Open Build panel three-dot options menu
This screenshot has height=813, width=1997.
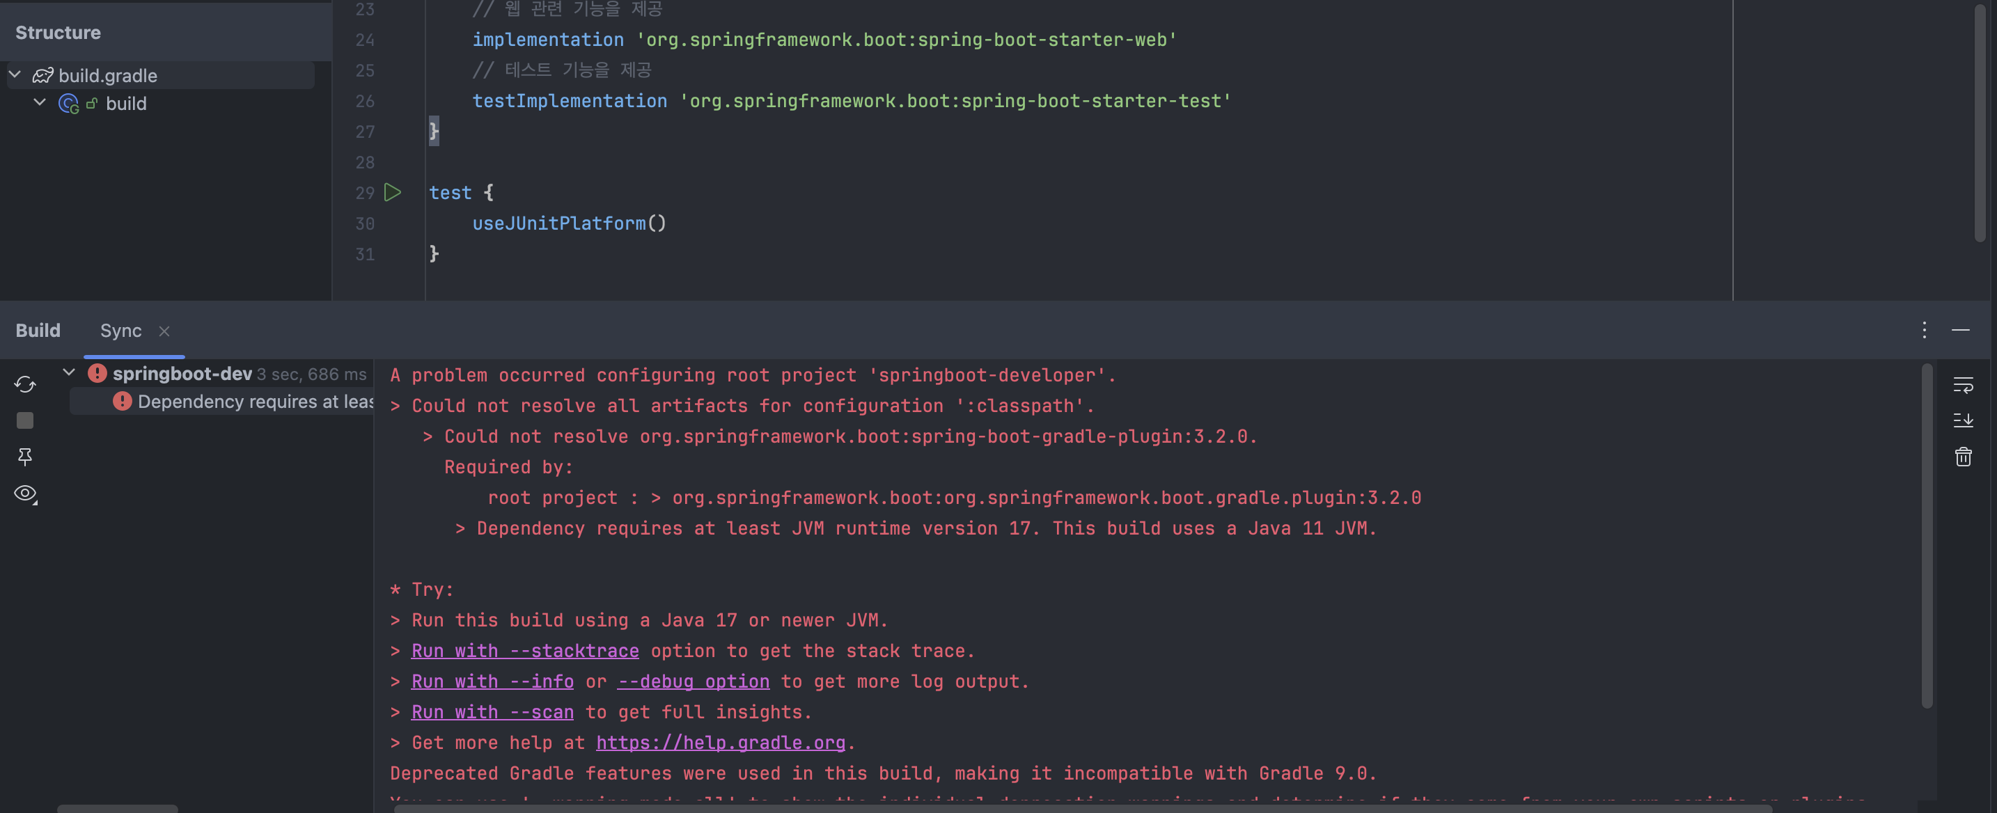pyautogui.click(x=1924, y=330)
